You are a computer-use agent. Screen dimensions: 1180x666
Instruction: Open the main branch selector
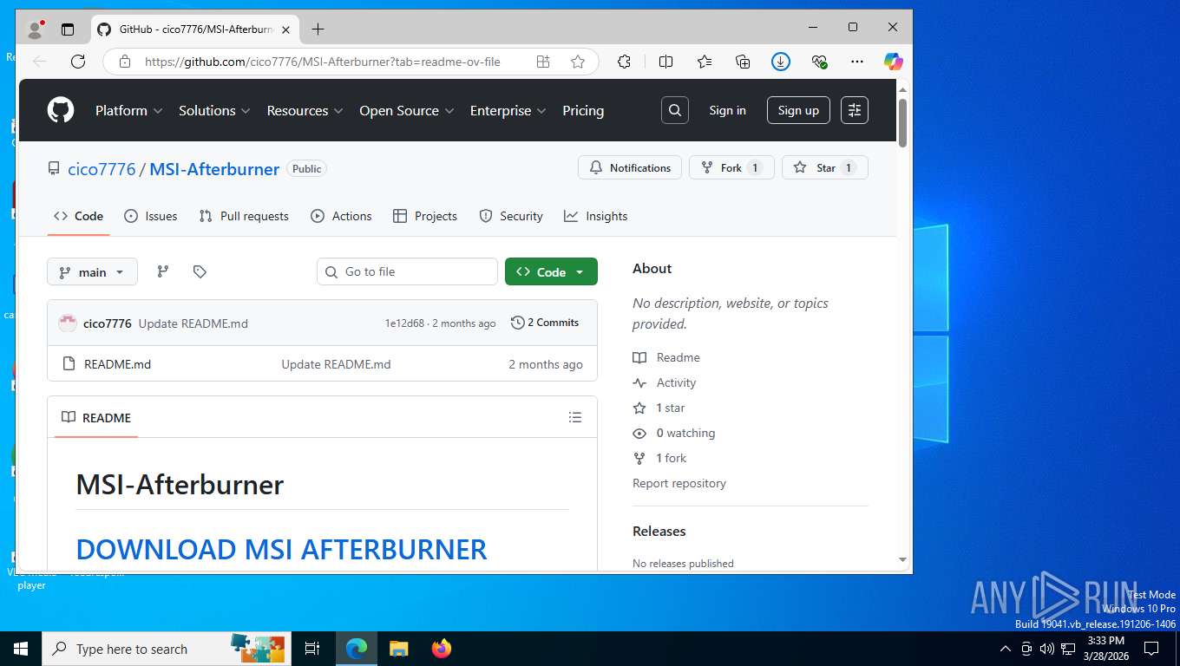[92, 271]
